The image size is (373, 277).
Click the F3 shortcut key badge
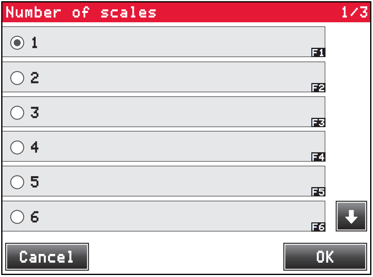point(318,122)
